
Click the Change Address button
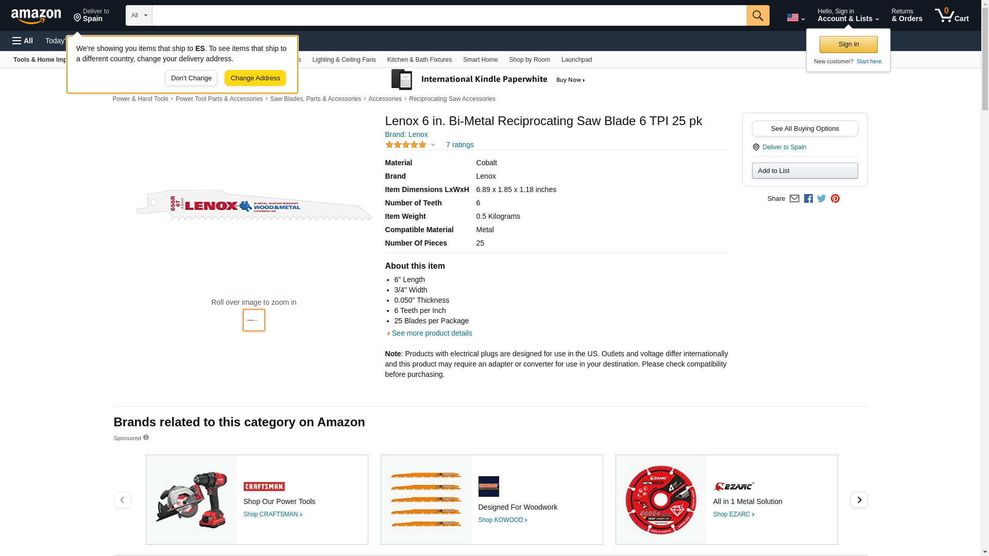[x=255, y=78]
